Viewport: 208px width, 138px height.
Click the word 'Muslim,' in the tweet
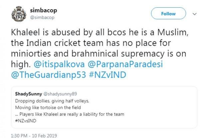tap(173, 32)
